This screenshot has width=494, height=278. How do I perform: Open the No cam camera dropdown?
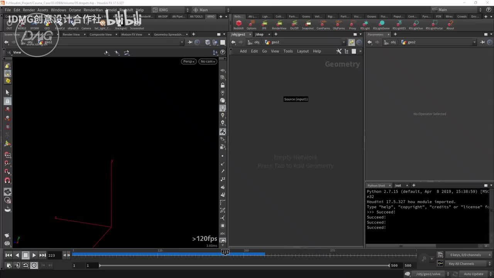208,61
